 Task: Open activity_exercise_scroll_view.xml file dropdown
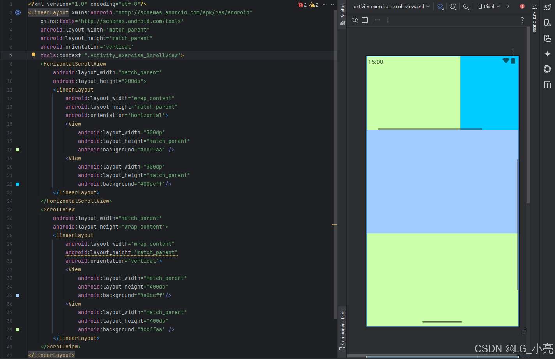(x=392, y=6)
